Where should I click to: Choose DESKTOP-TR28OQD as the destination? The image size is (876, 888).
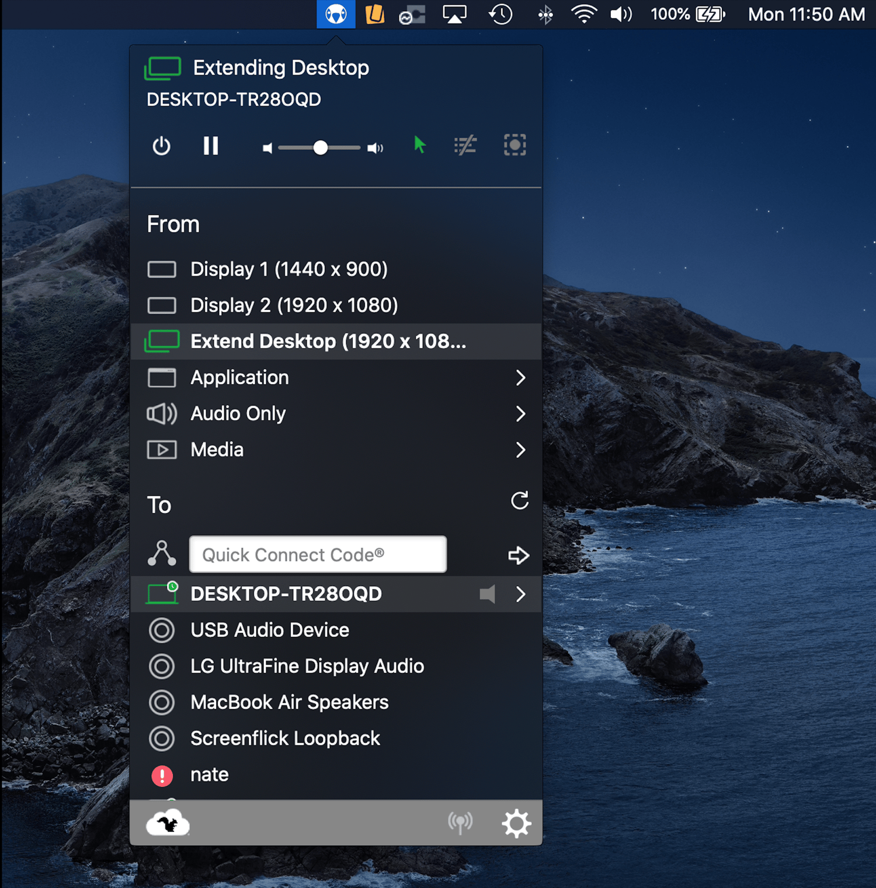click(287, 594)
